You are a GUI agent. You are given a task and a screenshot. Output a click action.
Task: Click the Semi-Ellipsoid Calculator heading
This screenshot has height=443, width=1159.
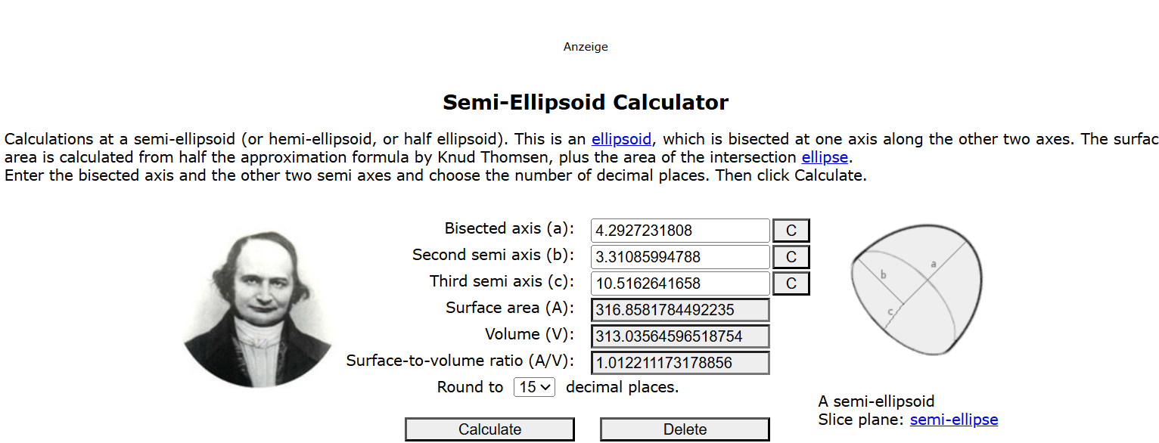(586, 102)
